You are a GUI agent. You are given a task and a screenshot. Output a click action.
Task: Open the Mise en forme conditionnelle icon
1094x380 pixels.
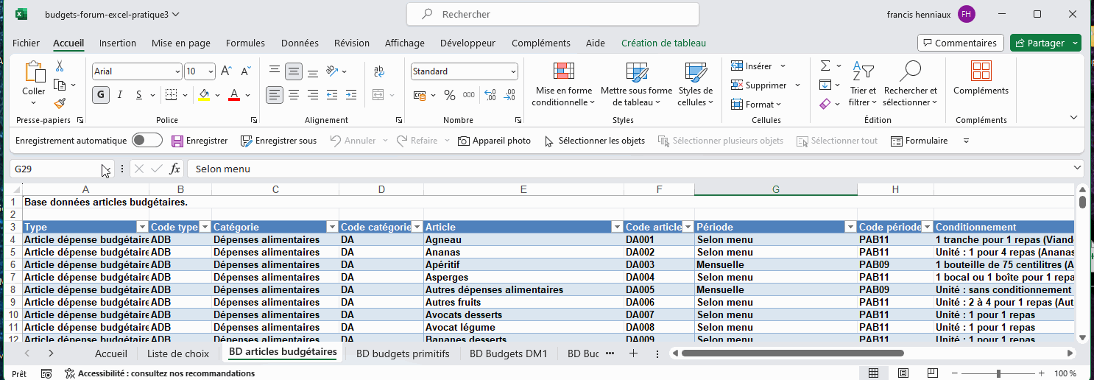pos(563,72)
